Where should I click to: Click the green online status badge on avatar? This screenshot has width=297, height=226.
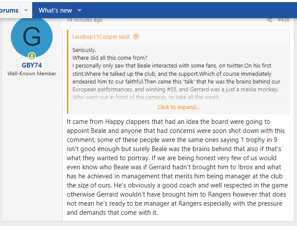click(x=32, y=55)
